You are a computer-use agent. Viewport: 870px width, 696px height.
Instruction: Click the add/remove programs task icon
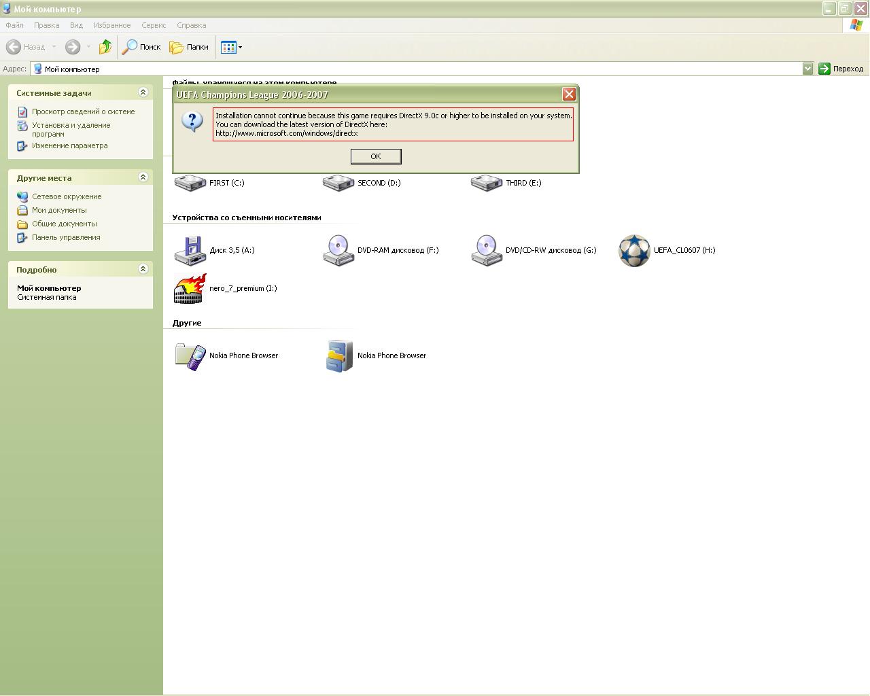point(22,126)
